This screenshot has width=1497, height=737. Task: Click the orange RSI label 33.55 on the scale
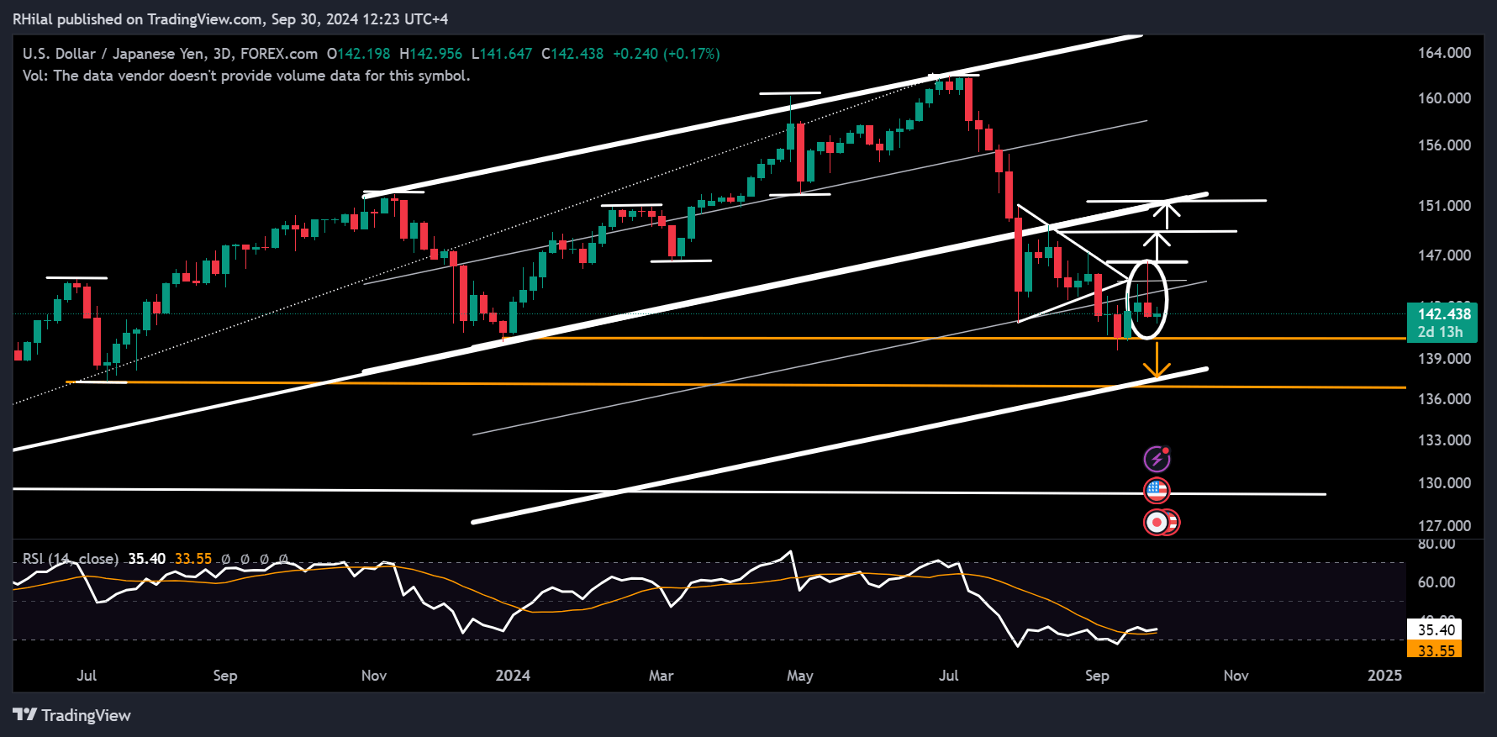(1436, 650)
